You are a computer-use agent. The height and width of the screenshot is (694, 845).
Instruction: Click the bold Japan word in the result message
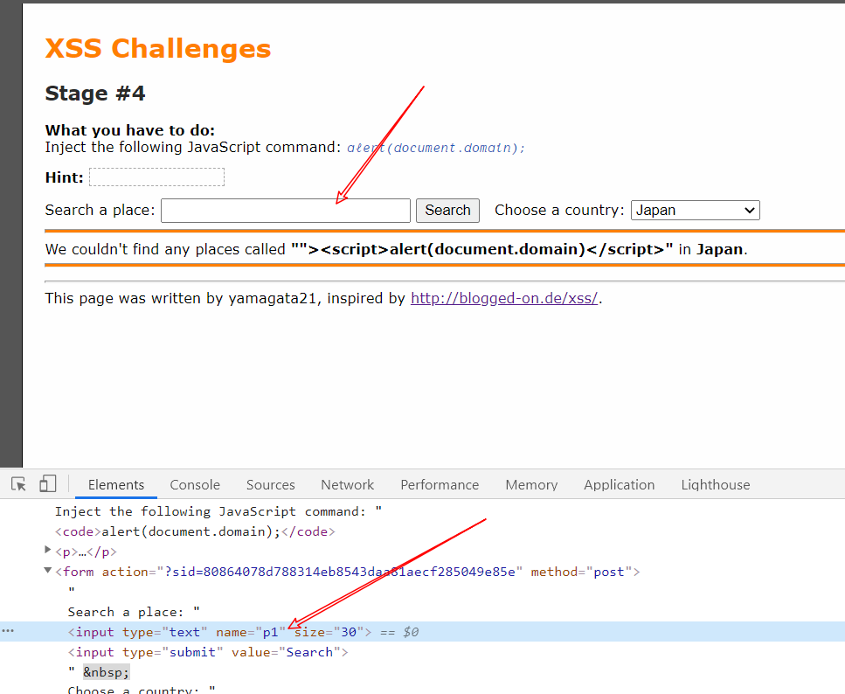[x=720, y=249]
